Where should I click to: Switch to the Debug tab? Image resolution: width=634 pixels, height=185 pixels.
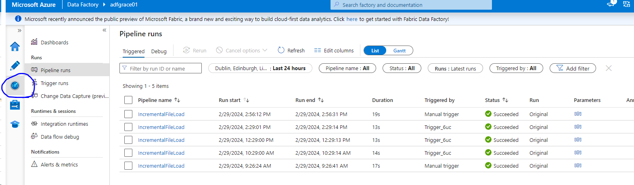159,51
